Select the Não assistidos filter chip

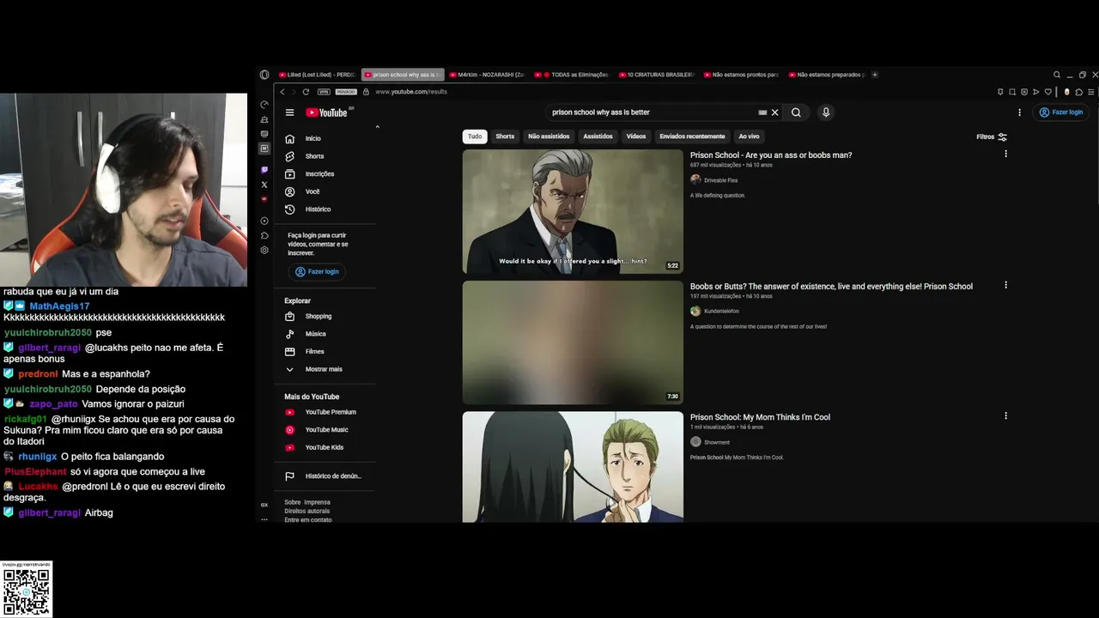(x=549, y=136)
